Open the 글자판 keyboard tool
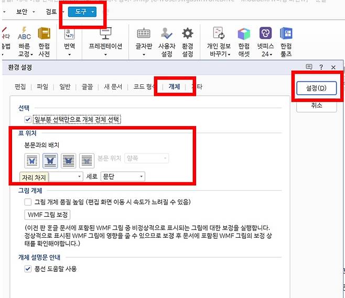This screenshot has width=345, height=298. click(x=144, y=42)
